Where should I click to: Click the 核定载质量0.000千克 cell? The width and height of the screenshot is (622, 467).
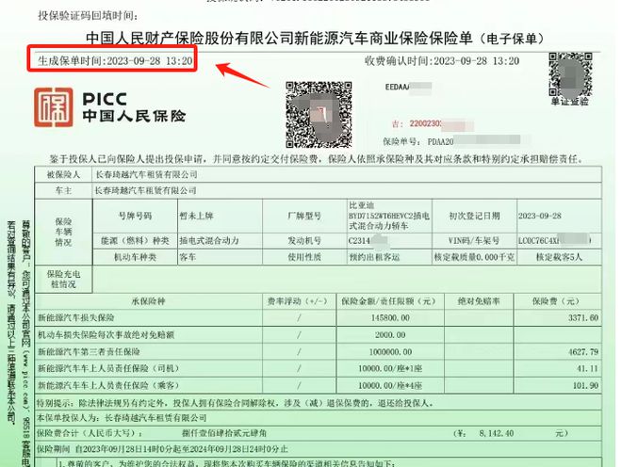tap(474, 257)
